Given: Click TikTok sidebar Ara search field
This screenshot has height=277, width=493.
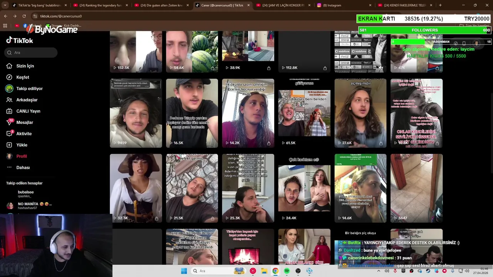Looking at the screenshot, I should [x=32, y=53].
